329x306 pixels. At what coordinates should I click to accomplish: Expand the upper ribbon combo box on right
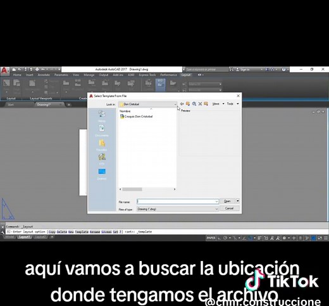[x=220, y=84]
